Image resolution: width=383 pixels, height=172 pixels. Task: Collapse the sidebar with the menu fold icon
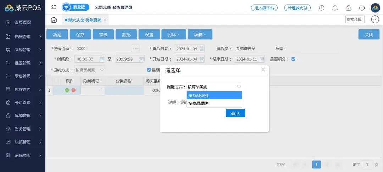[54, 7]
